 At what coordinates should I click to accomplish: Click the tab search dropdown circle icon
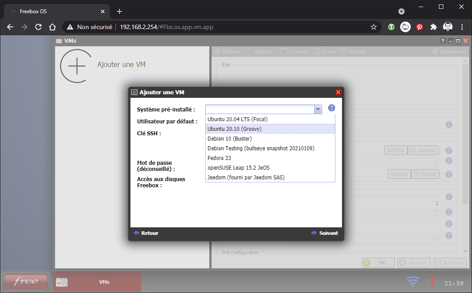click(x=401, y=11)
